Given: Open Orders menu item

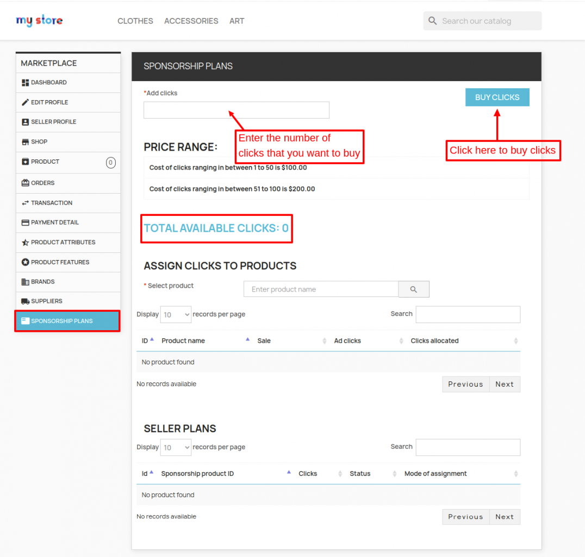Looking at the screenshot, I should [68, 183].
